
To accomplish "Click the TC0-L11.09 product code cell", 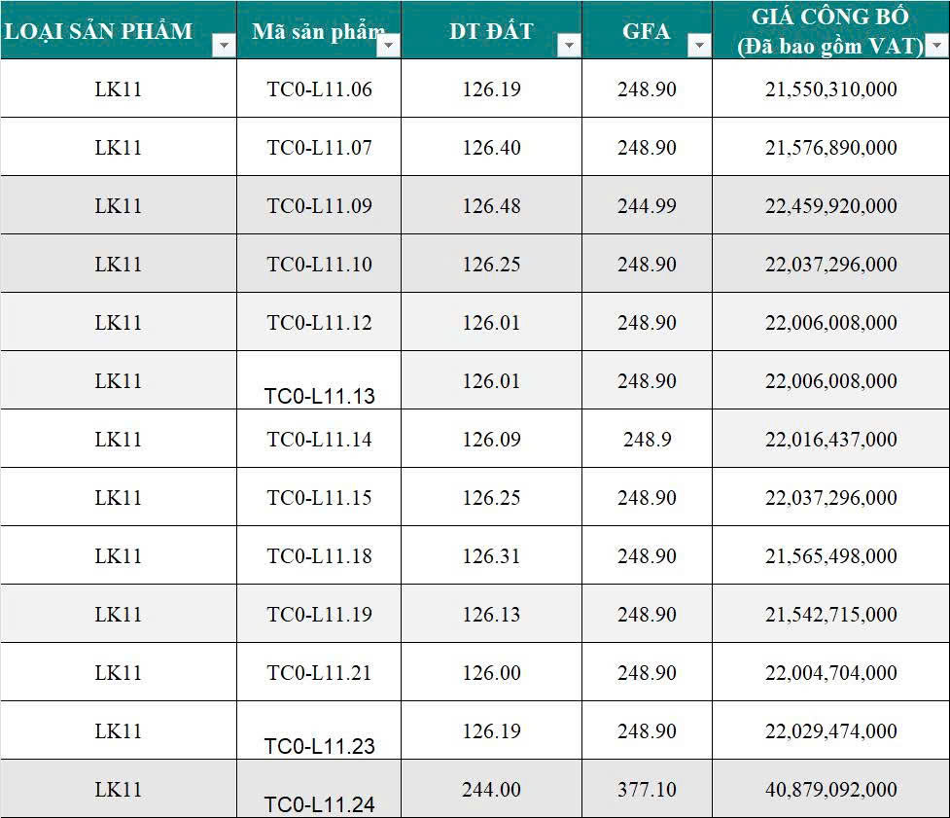I will (x=319, y=206).
